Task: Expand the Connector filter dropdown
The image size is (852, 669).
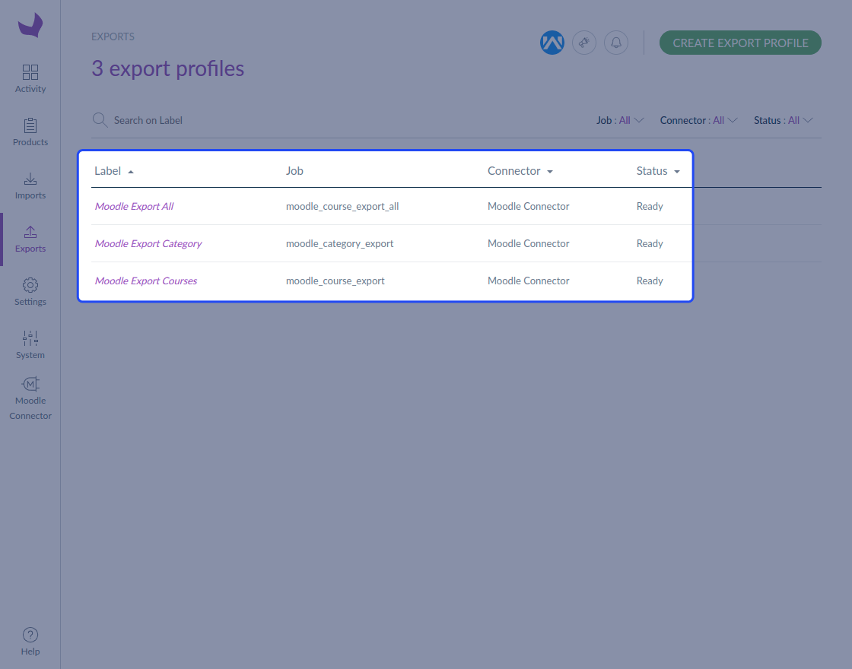Action: (x=699, y=121)
